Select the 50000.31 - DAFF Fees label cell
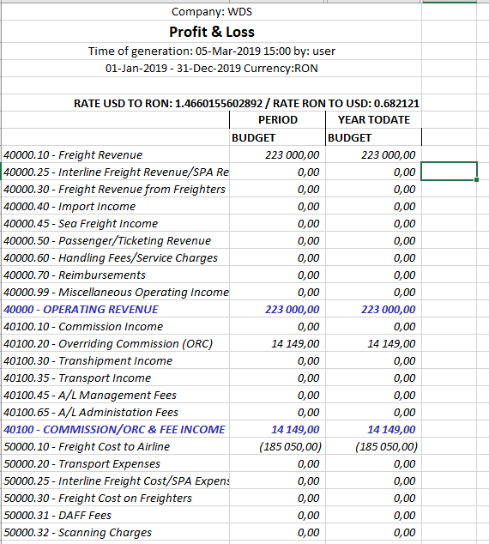489x544 pixels. pos(115,515)
